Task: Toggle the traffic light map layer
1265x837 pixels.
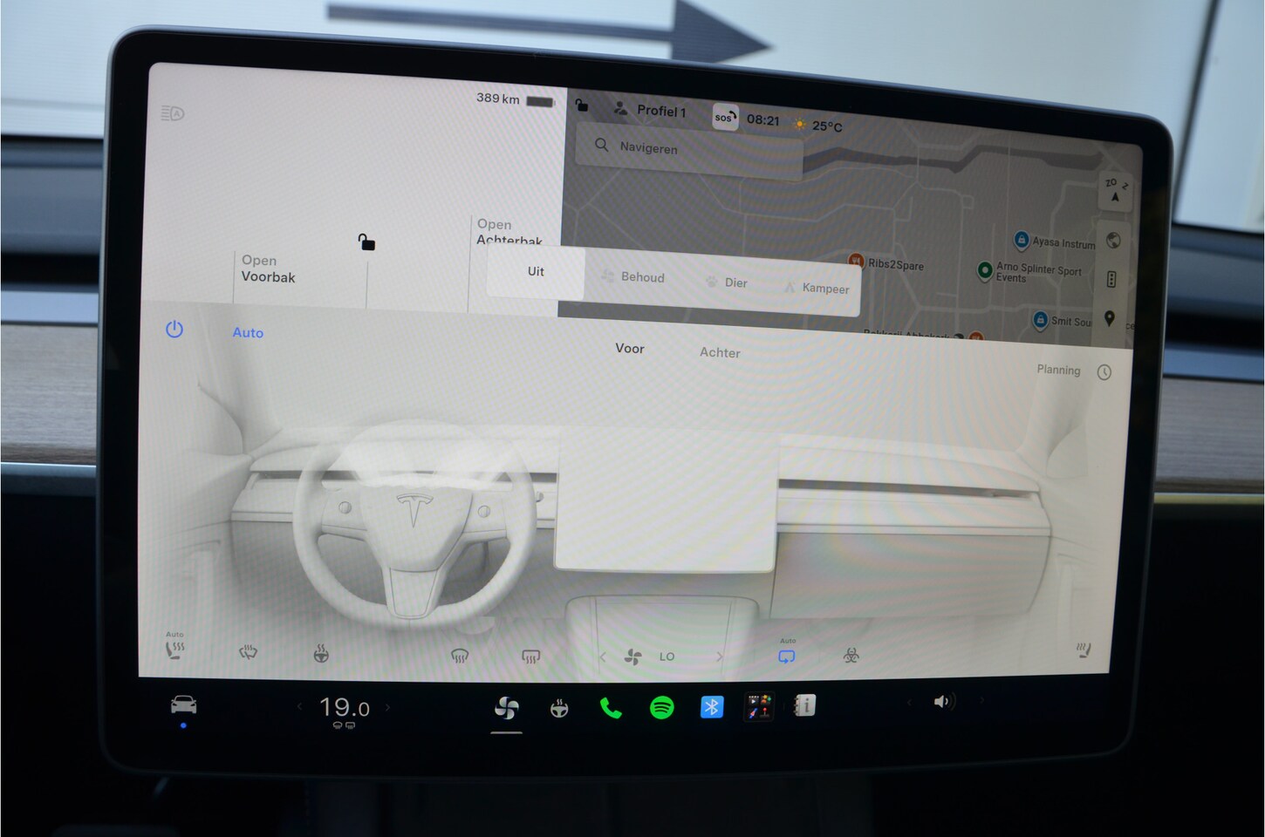Action: [1111, 279]
